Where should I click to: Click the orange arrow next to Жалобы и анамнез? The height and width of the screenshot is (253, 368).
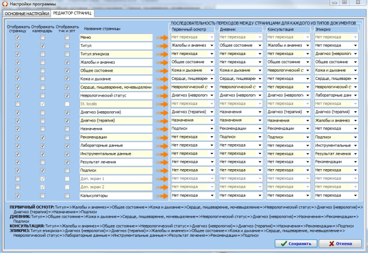pos(162,62)
